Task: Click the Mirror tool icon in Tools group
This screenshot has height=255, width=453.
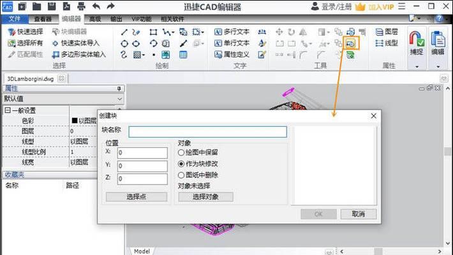Action: tap(303, 32)
